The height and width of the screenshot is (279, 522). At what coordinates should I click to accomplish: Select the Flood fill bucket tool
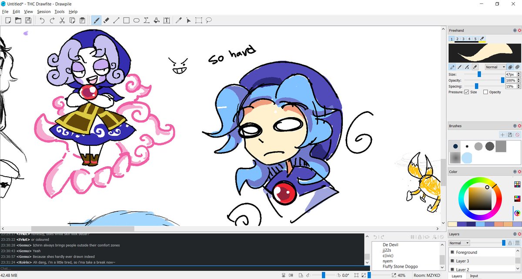tap(156, 20)
